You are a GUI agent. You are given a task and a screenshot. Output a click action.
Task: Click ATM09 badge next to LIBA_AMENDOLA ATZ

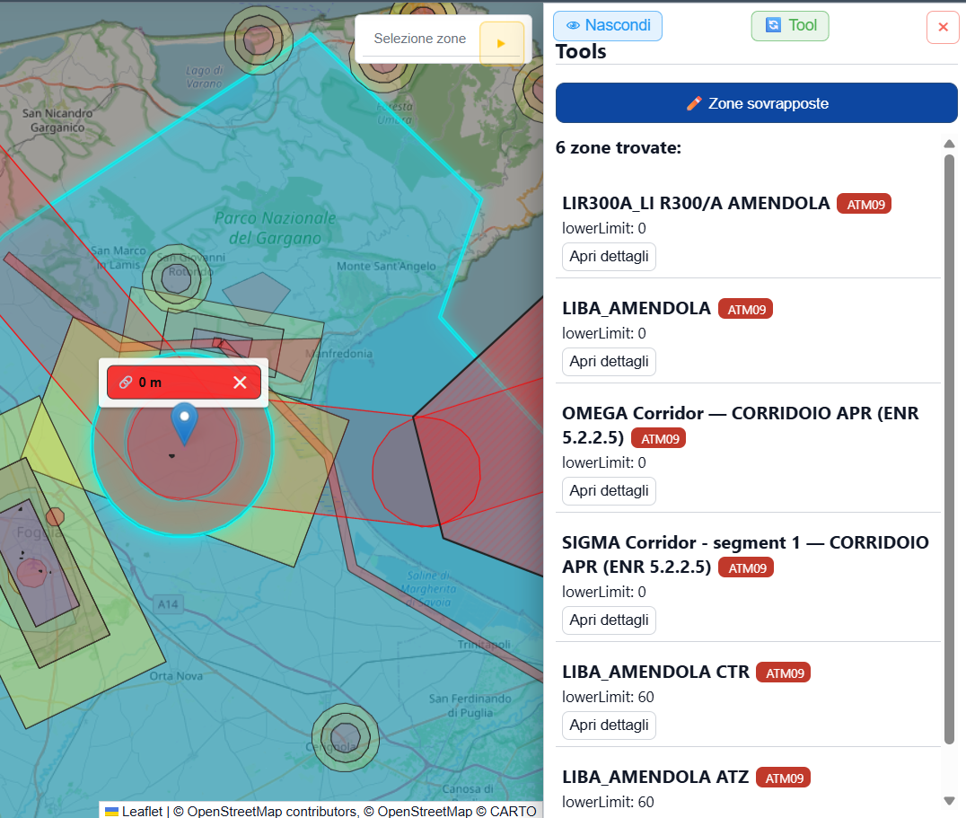[783, 778]
